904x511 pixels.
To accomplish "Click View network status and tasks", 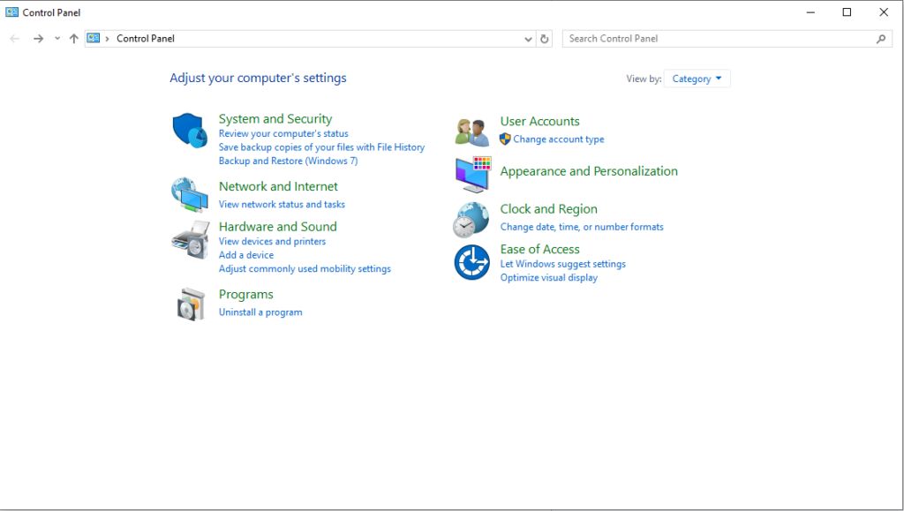I will 281,204.
